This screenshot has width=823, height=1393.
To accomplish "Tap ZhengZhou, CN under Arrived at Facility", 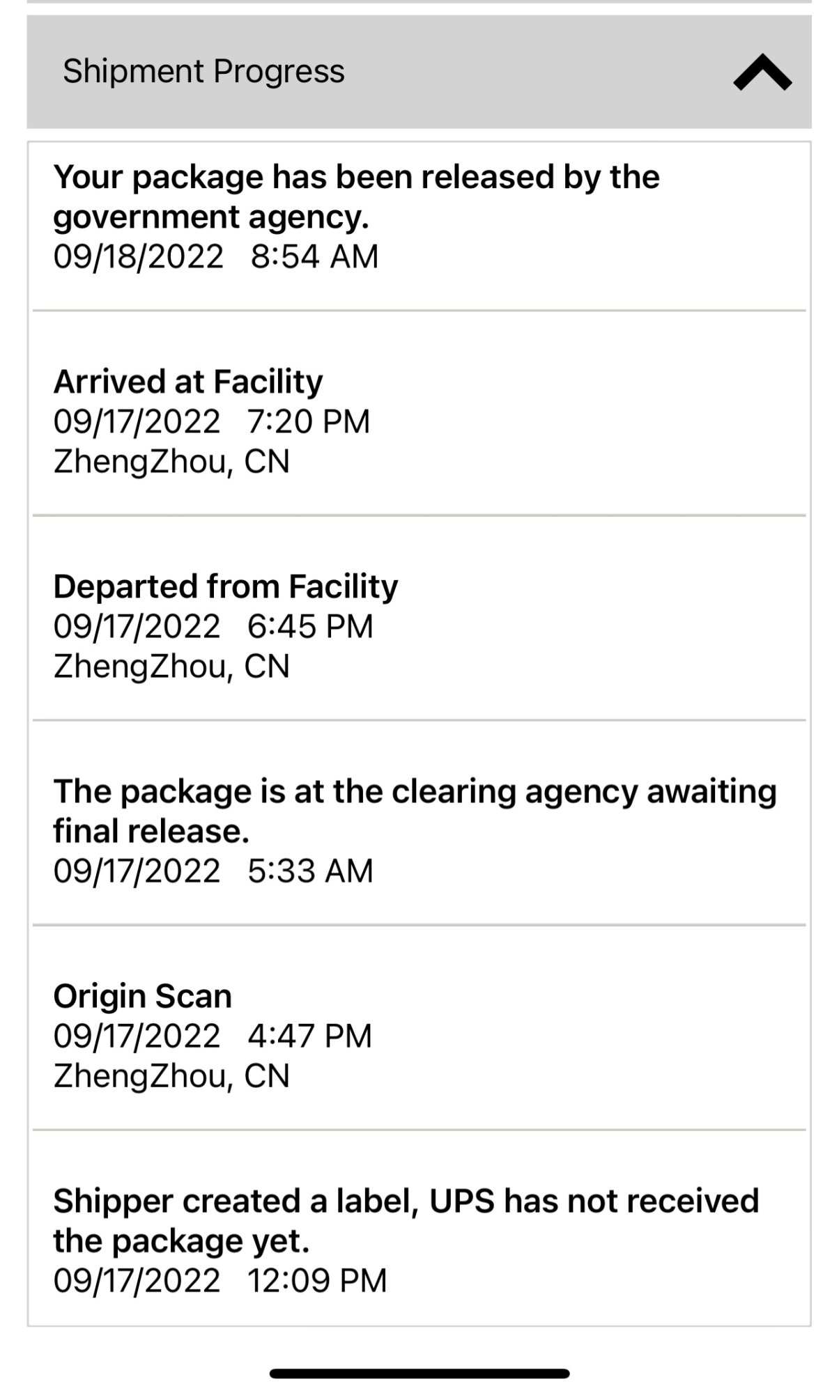I will [x=171, y=461].
